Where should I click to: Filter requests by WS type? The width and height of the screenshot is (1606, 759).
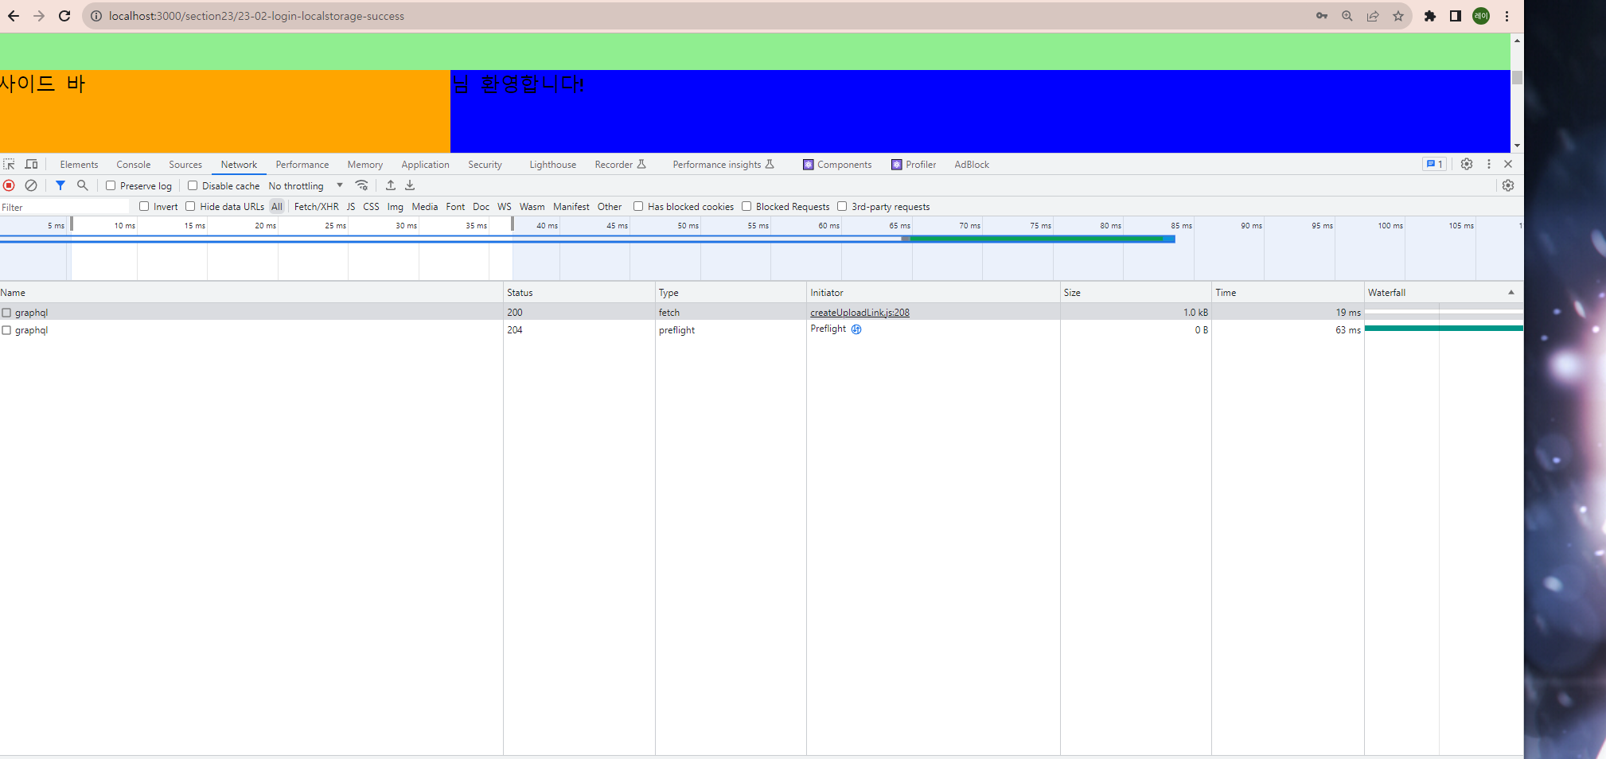505,207
